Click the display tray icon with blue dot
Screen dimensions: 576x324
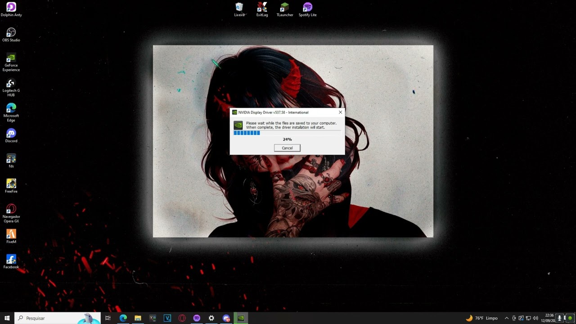coord(521,318)
